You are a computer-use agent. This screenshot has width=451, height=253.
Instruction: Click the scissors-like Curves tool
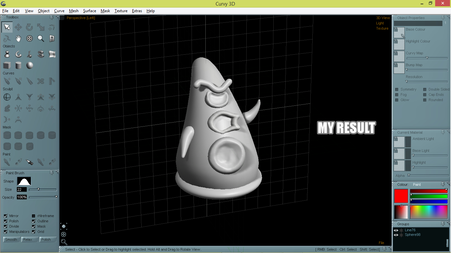point(41,81)
